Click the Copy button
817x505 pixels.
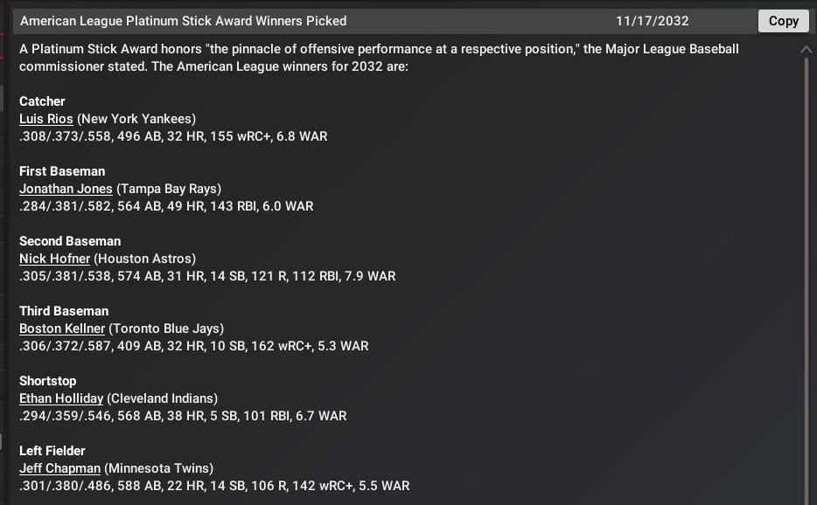[x=783, y=21]
